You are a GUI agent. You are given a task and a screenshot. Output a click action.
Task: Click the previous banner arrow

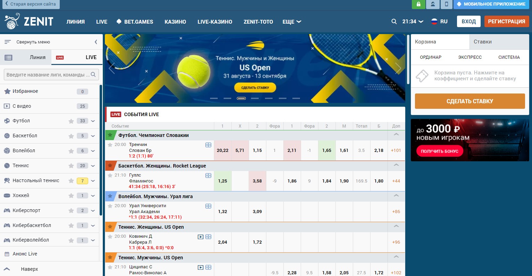(112, 68)
